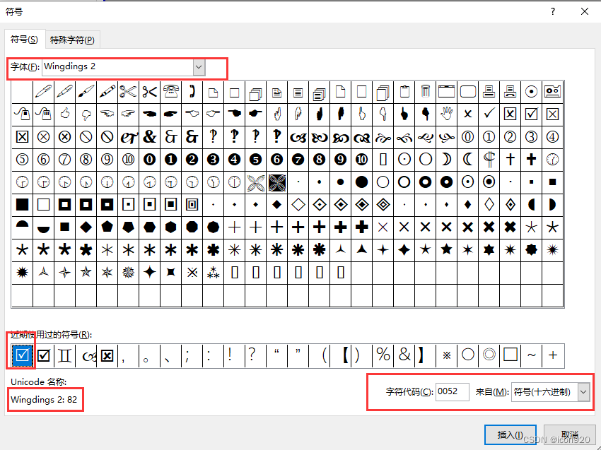Select the white circled number 10 symbol
This screenshot has height=450, width=601.
(128, 160)
